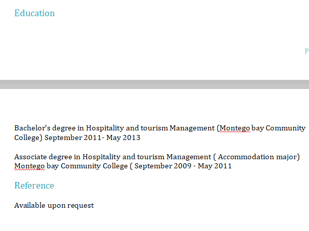Click "Montego" at start of last education line
The width and height of the screenshot is (309, 231).
[29, 166]
